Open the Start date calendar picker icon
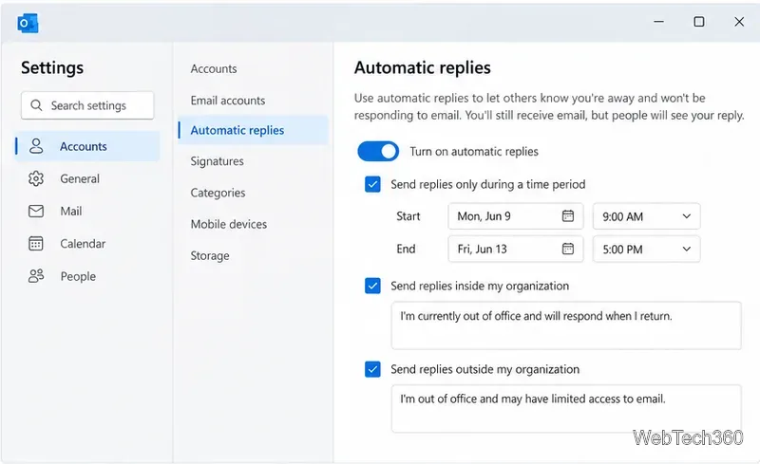The height and width of the screenshot is (464, 760). (567, 216)
